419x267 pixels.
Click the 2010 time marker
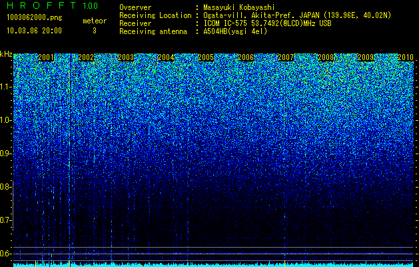[406, 57]
